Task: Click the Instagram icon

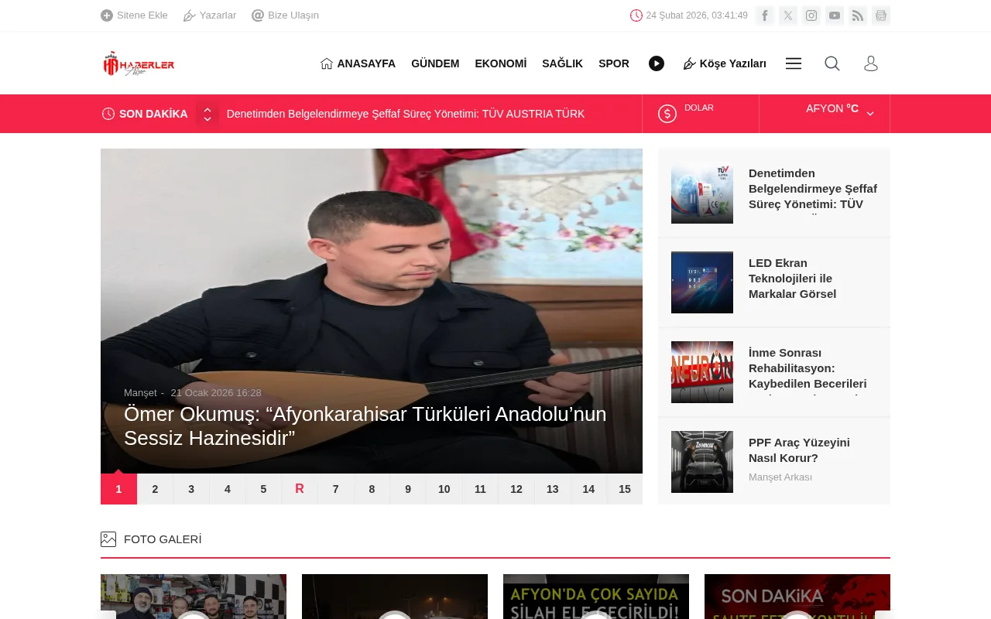Action: tap(811, 15)
